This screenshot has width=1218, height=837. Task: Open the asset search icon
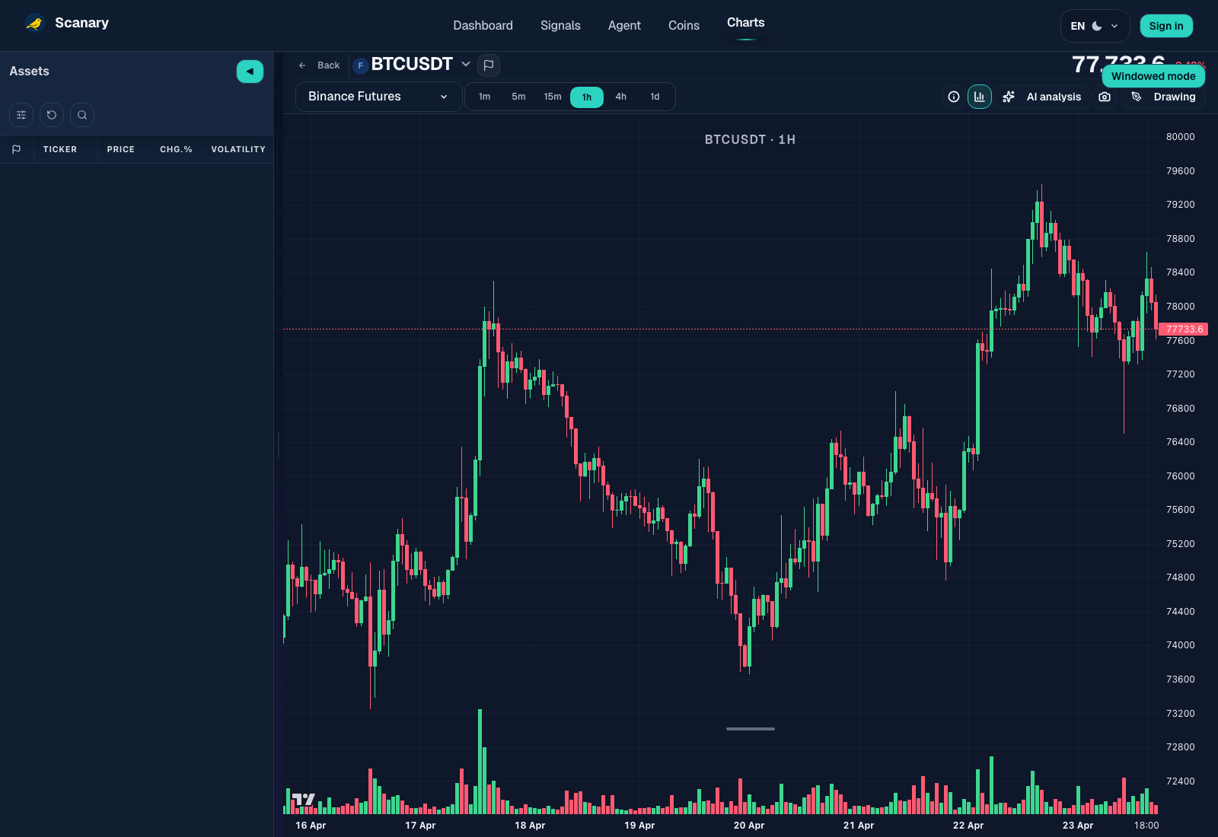(x=81, y=115)
